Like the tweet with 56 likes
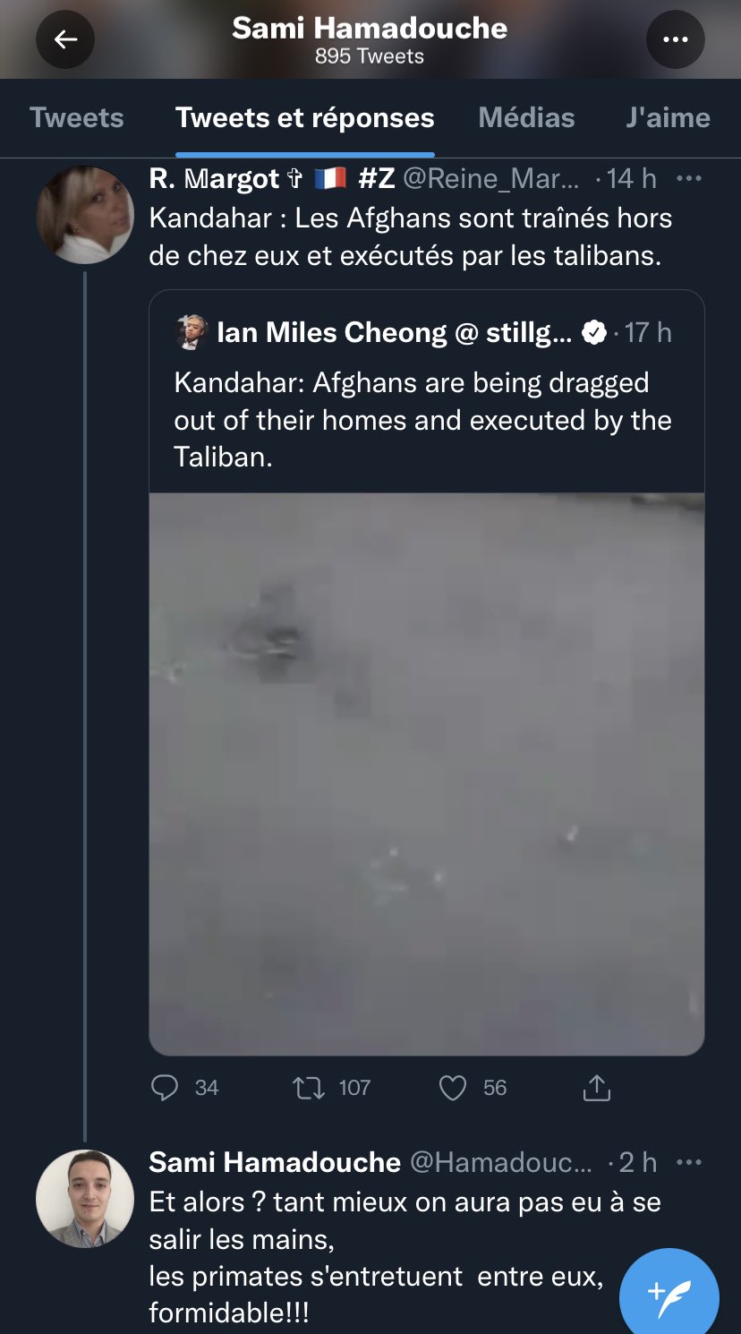Viewport: 741px width, 1334px height. click(453, 1087)
